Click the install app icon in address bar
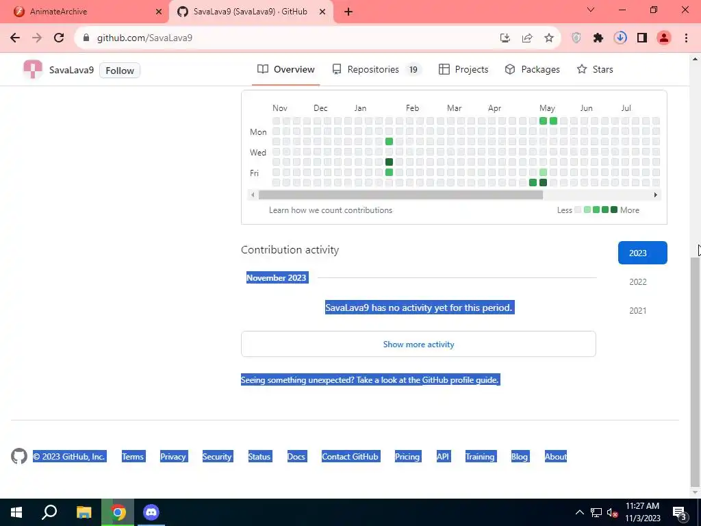 point(505,38)
